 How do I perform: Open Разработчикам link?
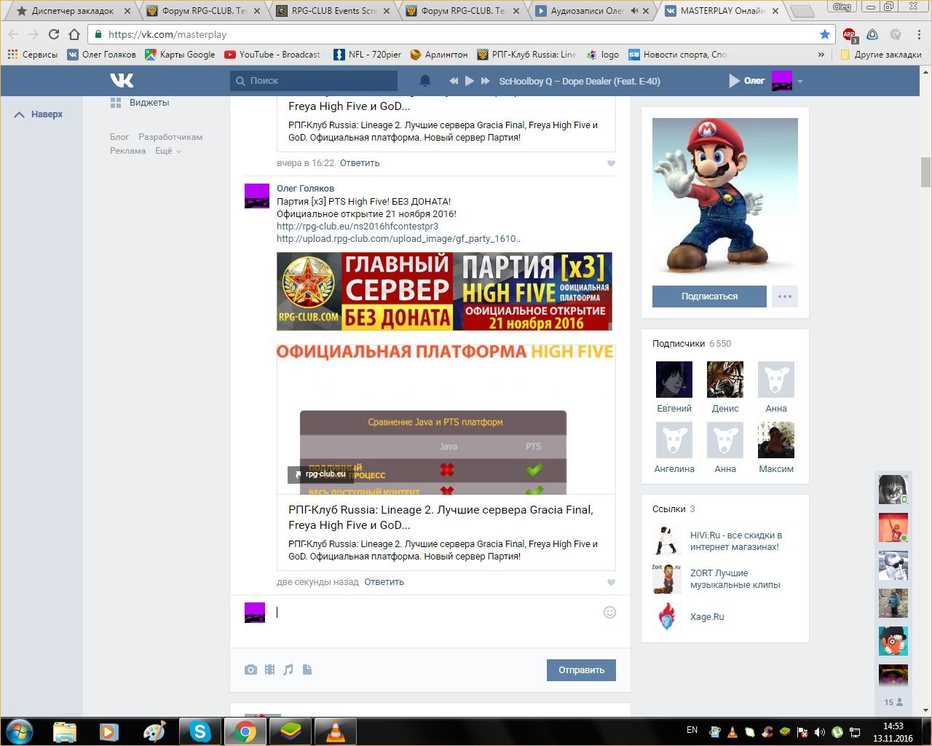[170, 137]
